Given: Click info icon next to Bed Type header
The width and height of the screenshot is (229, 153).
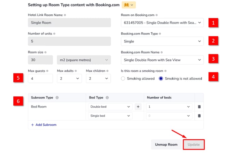Looking at the screenshot, I should click(107, 97).
